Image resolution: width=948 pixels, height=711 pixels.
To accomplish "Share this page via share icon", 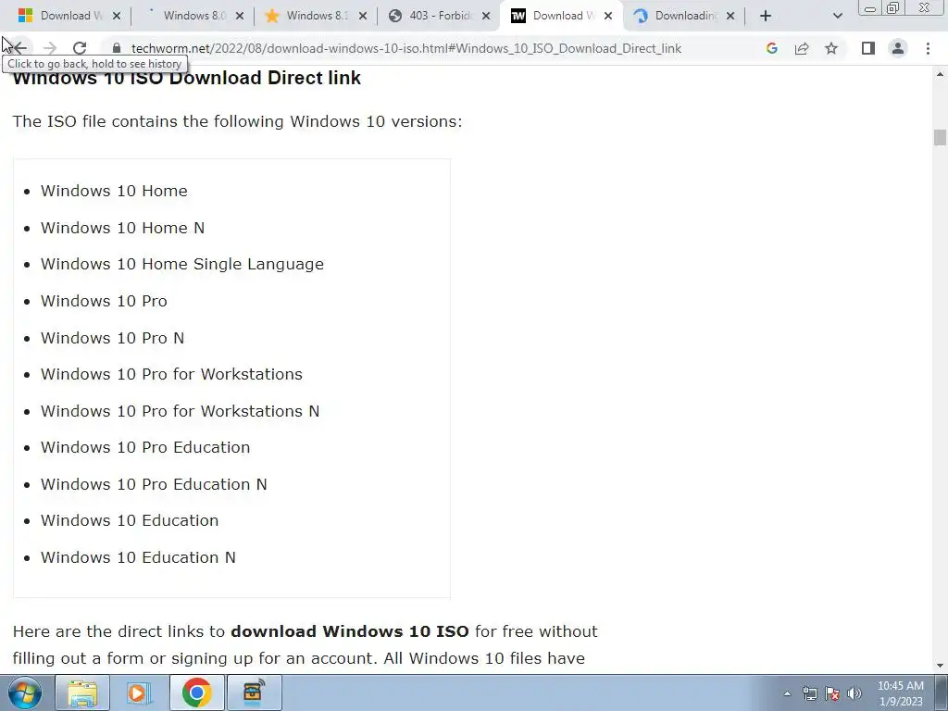I will pyautogui.click(x=802, y=48).
